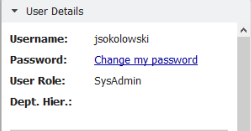The width and height of the screenshot is (251, 131).
Task: Click the Dept. Hier.: label
Action: tap(41, 102)
